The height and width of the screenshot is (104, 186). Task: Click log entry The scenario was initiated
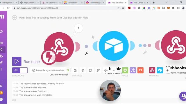[33, 88]
